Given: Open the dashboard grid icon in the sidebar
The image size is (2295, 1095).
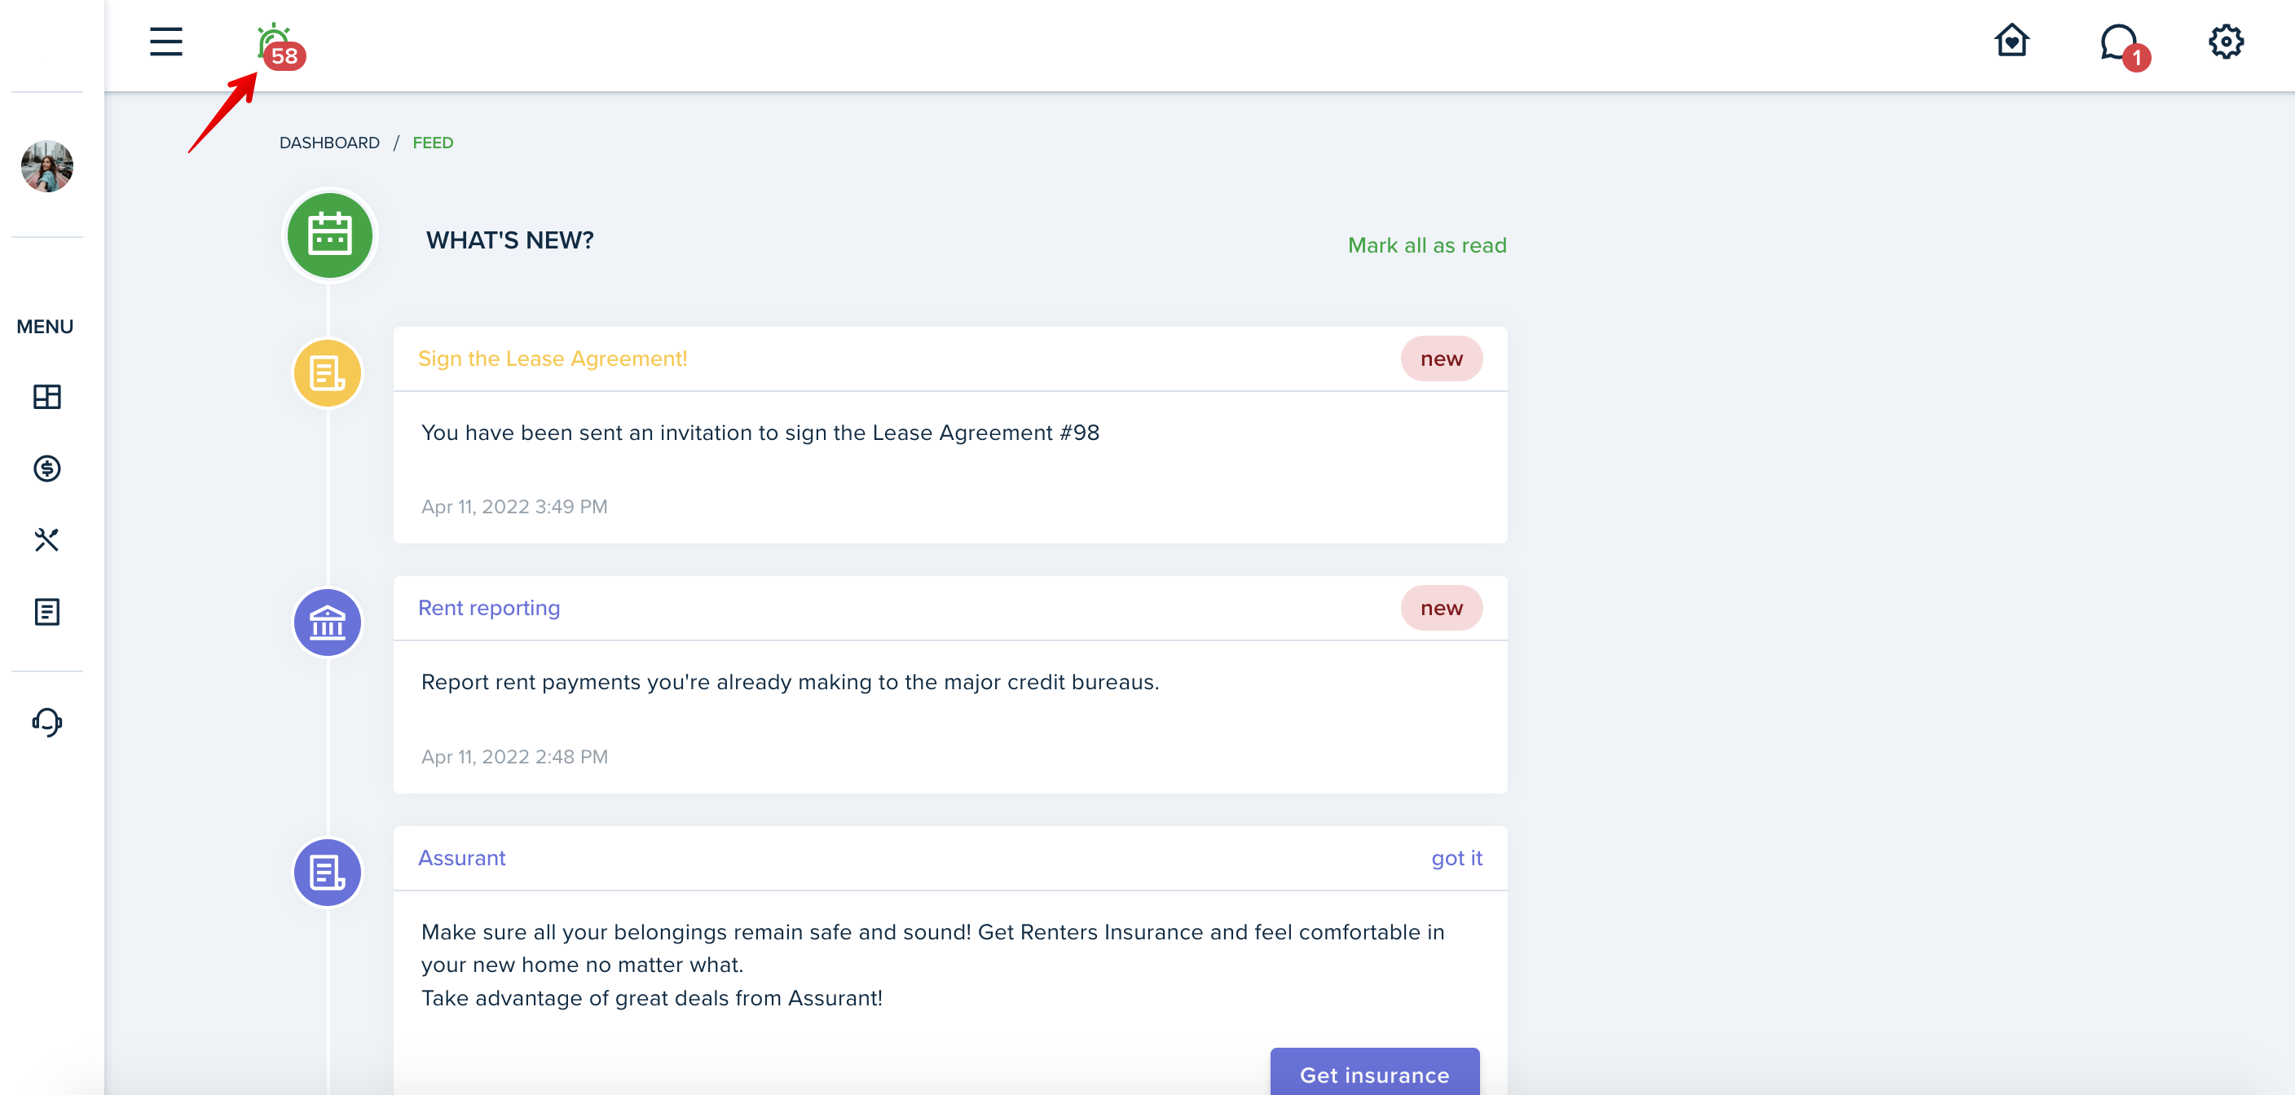Looking at the screenshot, I should point(47,397).
